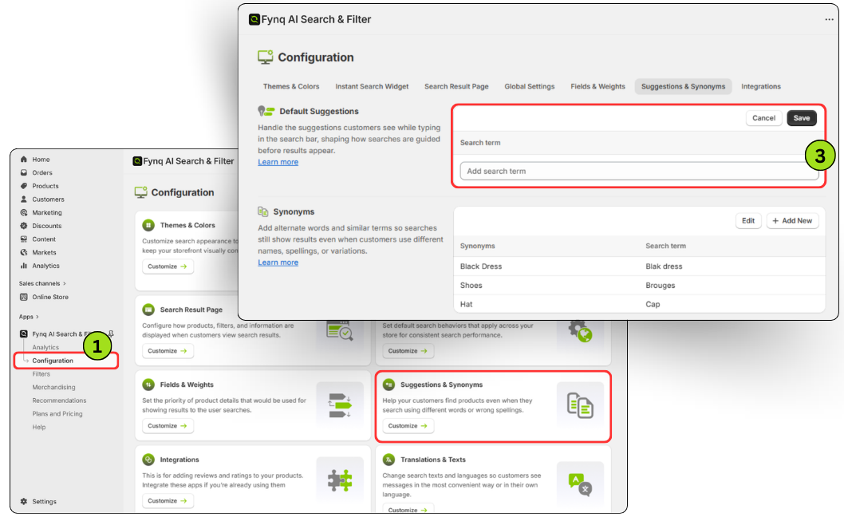Click the Analytics bar chart icon
This screenshot has height=517, width=844.
point(24,266)
